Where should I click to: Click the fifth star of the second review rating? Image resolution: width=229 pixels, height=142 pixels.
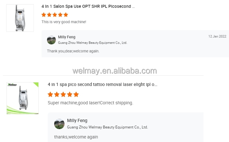(76, 94)
